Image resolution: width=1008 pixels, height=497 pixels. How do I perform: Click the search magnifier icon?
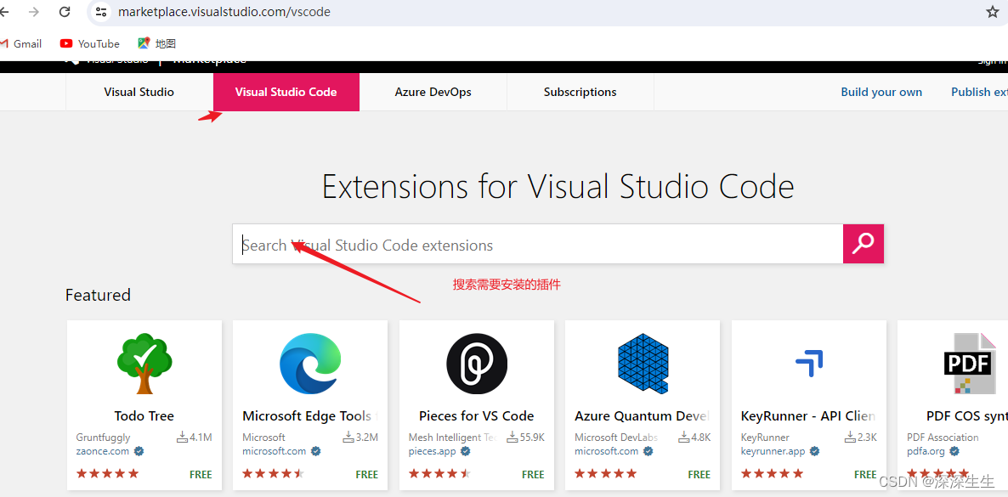(x=863, y=244)
